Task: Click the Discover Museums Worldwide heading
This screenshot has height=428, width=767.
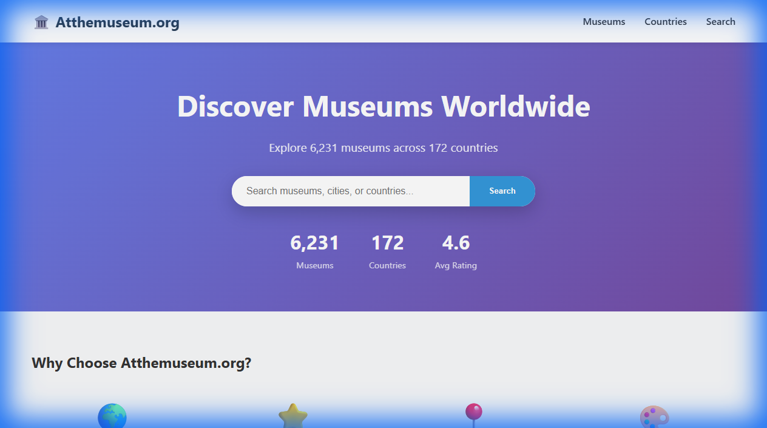Action: (383, 106)
